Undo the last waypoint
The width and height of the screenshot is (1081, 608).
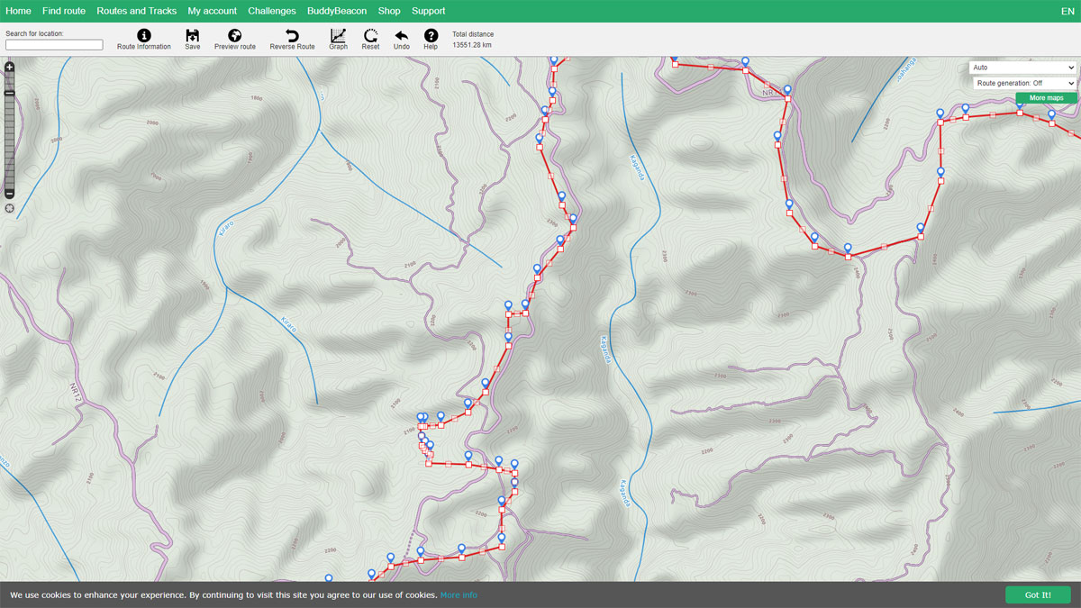point(402,36)
